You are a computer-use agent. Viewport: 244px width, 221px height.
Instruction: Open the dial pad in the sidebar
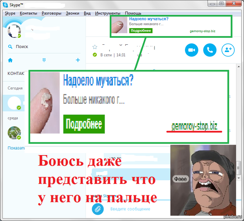point(44,60)
